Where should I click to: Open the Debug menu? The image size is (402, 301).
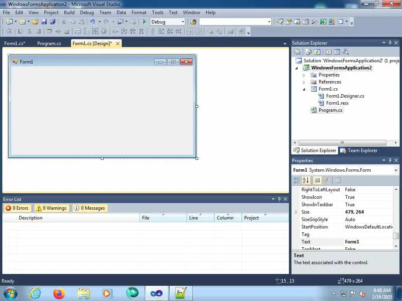click(x=87, y=13)
